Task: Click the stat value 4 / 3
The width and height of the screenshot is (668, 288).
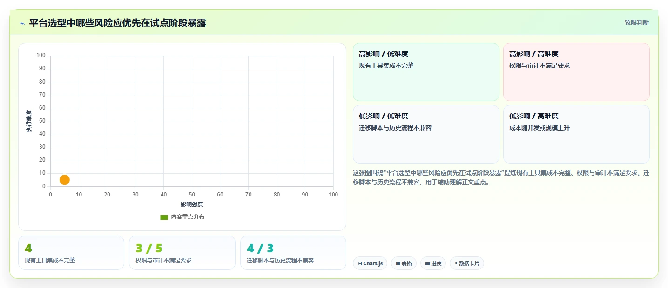Action: 260,249
